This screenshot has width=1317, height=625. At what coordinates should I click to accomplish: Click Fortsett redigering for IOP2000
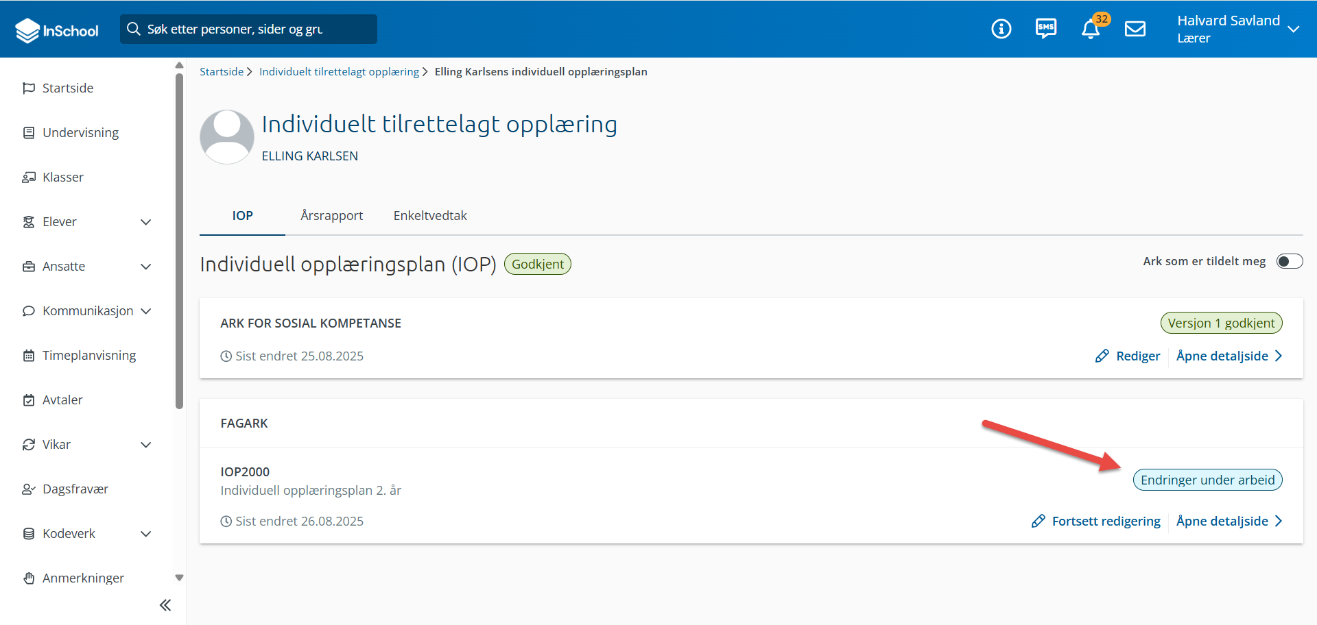coord(1096,521)
